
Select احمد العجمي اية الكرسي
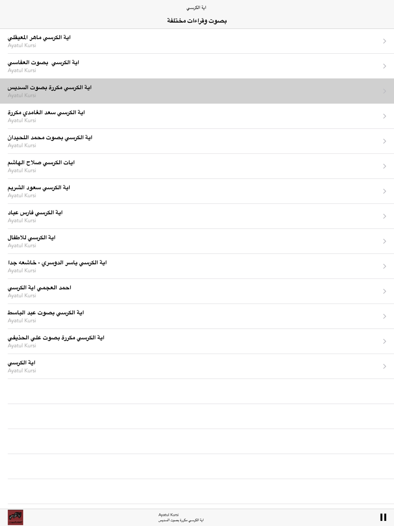coord(197,291)
